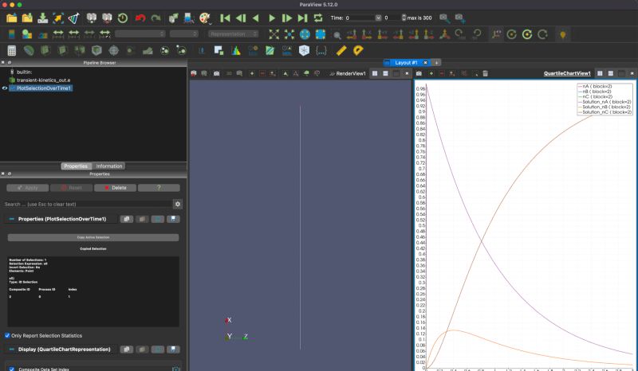Image resolution: width=638 pixels, height=371 pixels.
Task: Open the color palette loader icon
Action: coord(205,18)
